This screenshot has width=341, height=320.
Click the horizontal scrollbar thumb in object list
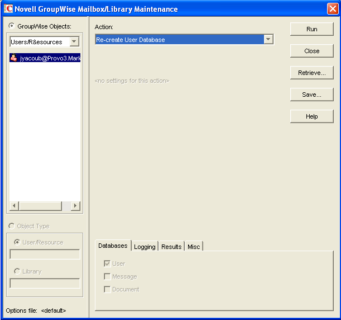(40, 205)
